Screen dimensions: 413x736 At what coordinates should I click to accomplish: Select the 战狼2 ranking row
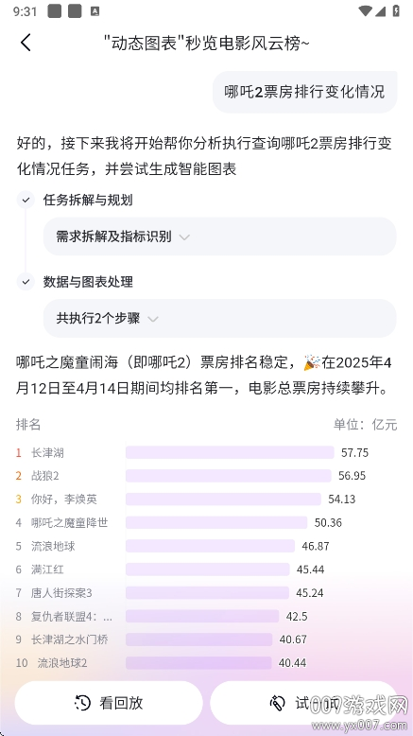click(x=206, y=476)
